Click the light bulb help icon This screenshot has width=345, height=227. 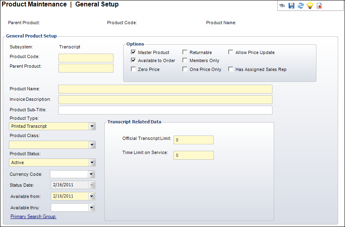click(310, 6)
